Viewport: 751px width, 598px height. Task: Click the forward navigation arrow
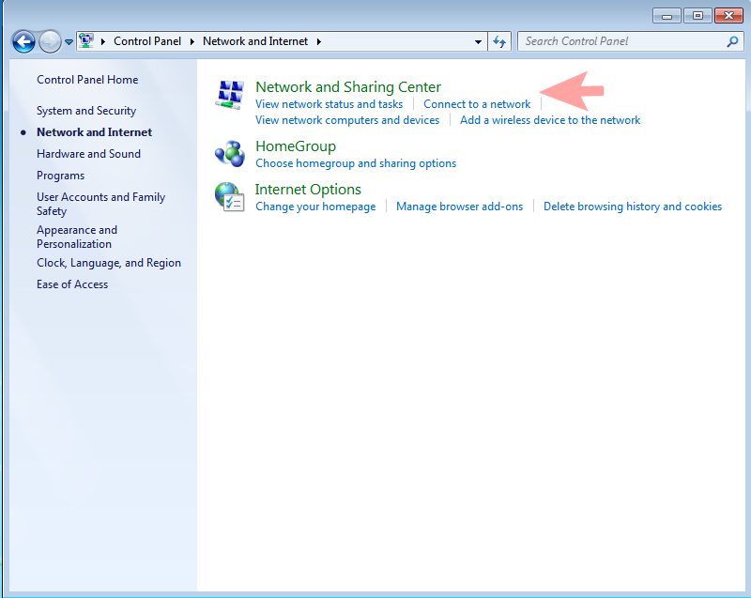point(52,41)
